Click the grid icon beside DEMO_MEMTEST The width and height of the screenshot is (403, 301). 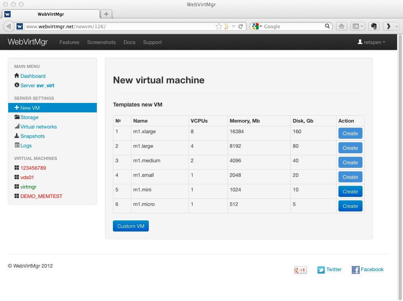coord(17,196)
